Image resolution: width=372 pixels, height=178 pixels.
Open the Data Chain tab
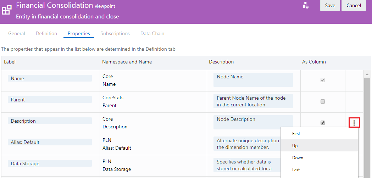click(152, 33)
